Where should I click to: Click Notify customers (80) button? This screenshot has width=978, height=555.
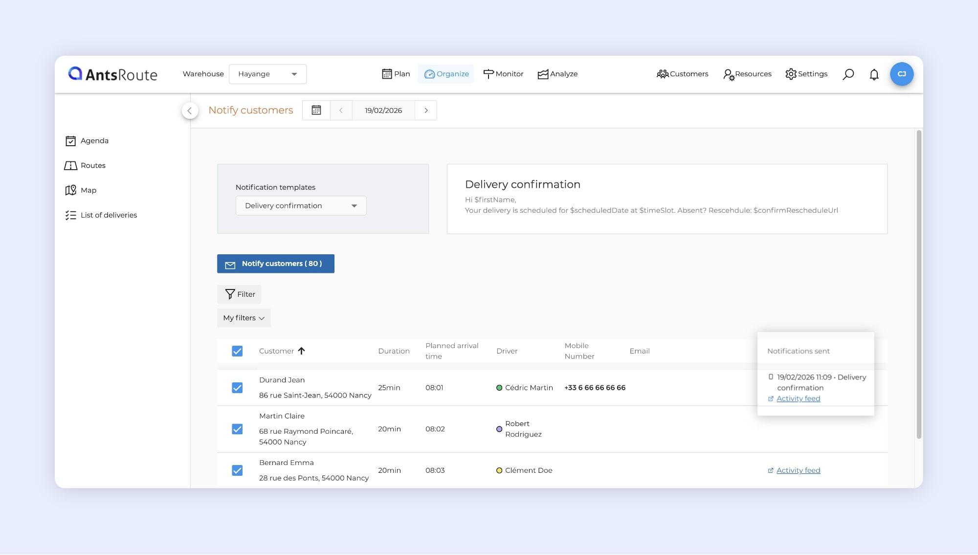tap(276, 264)
